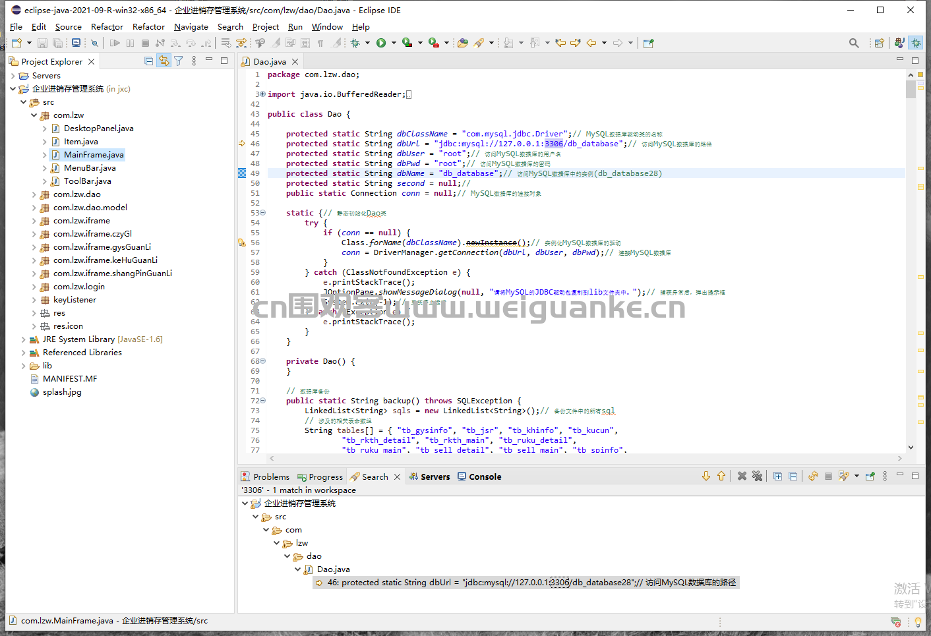931x636 pixels.
Task: Open the toolbar Search magnifier icon
Action: pos(854,43)
